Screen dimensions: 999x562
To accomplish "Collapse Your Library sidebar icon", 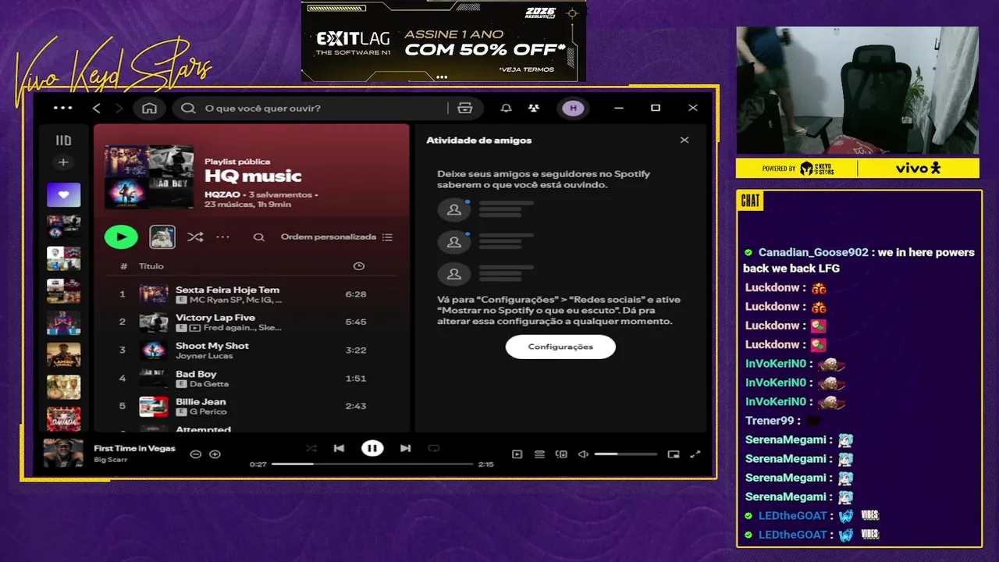I will [63, 140].
